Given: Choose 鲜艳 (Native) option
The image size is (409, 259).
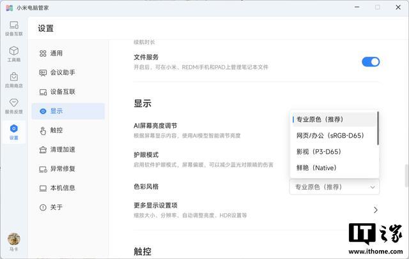Looking at the screenshot, I should pyautogui.click(x=334, y=168).
